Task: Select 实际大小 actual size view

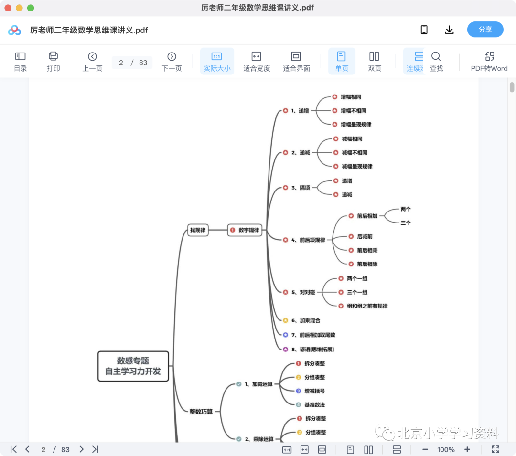Action: [x=217, y=62]
